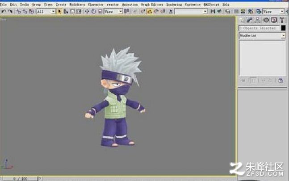Toggle the Spinner Snap button
The height and width of the screenshot is (181, 289).
click(163, 12)
